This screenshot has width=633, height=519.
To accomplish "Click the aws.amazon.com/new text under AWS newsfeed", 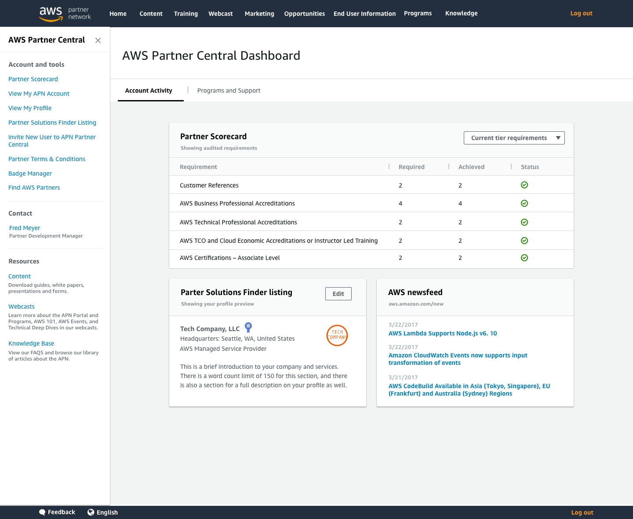I will (416, 304).
